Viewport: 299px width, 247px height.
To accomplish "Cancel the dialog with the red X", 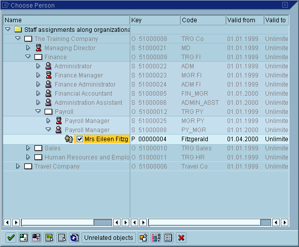I will click(181, 237).
